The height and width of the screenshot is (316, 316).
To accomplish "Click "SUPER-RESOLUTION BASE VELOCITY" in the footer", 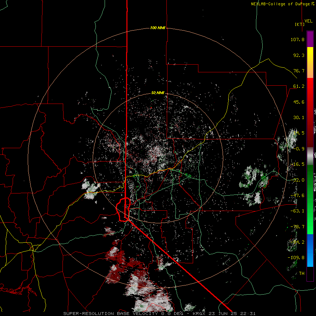I will (x=111, y=314).
